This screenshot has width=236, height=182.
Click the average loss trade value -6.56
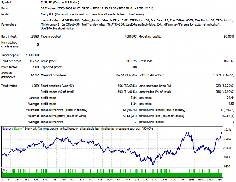[231, 104]
